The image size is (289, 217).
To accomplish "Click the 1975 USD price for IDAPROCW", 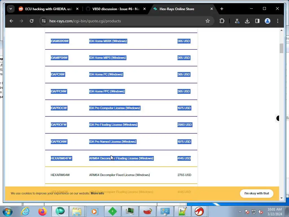I will 184,108.
